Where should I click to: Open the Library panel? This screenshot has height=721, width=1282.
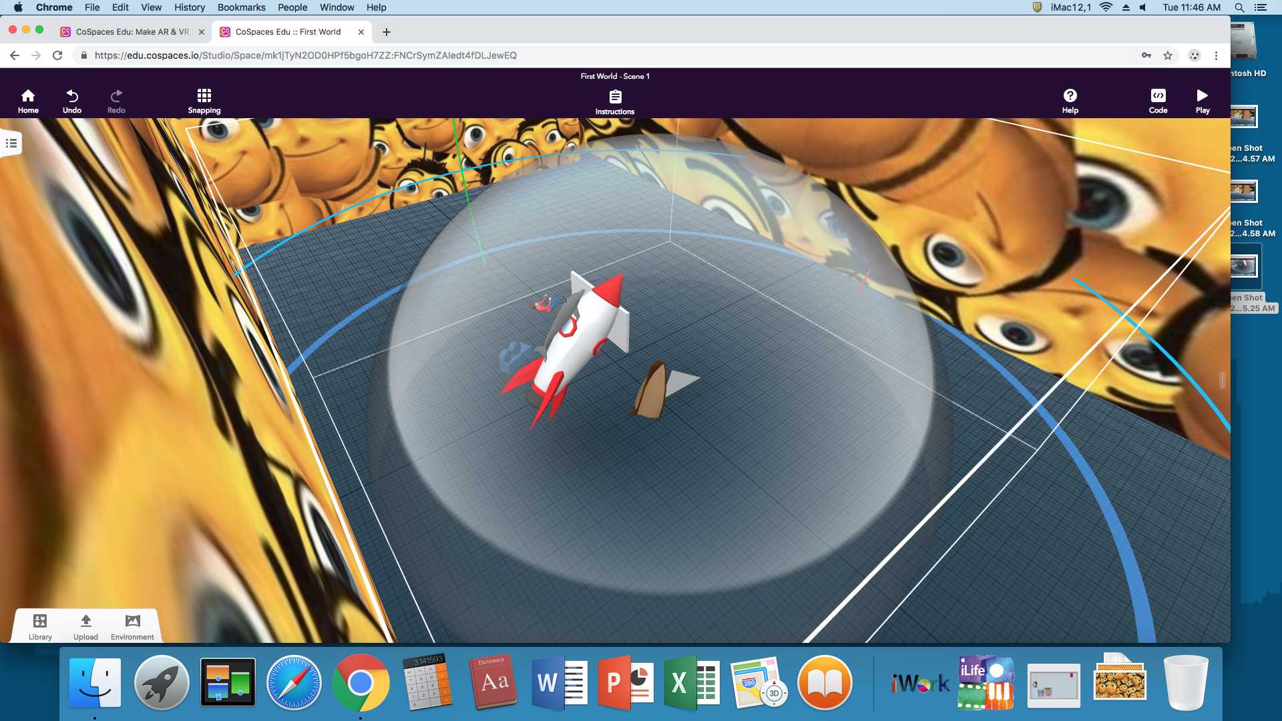[40, 627]
